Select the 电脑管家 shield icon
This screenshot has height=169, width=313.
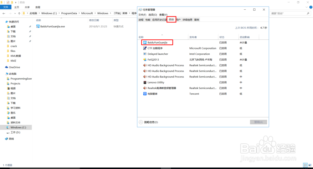coord(145,94)
